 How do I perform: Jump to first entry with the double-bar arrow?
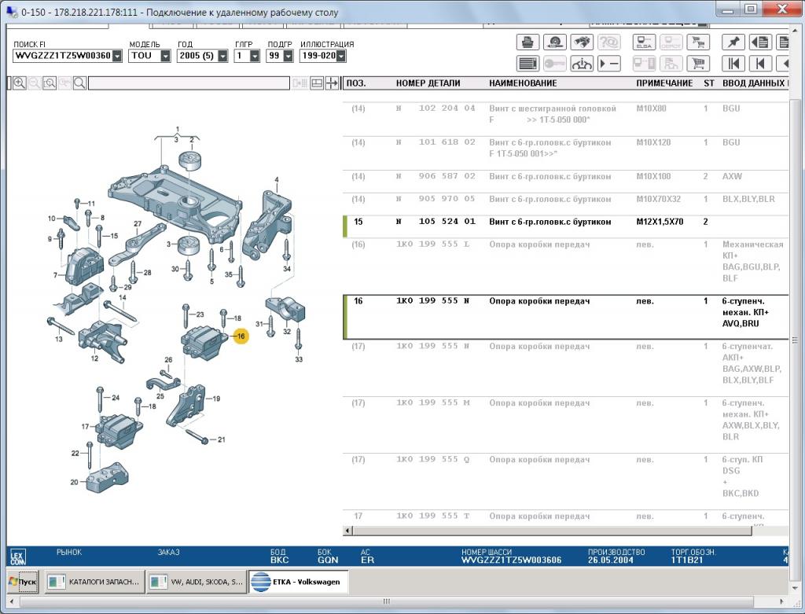pyautogui.click(x=733, y=64)
